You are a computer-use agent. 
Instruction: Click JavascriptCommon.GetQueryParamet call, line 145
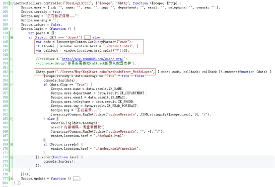[94, 42]
